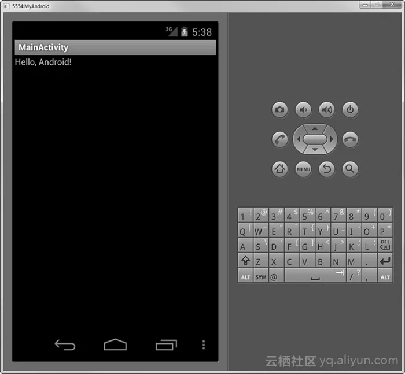The image size is (405, 374).
Task: Click the green call button
Action: [279, 139]
